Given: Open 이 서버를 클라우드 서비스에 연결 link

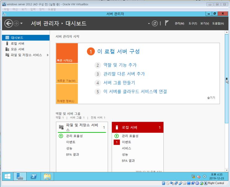Looking at the screenshot, I should [135, 92].
